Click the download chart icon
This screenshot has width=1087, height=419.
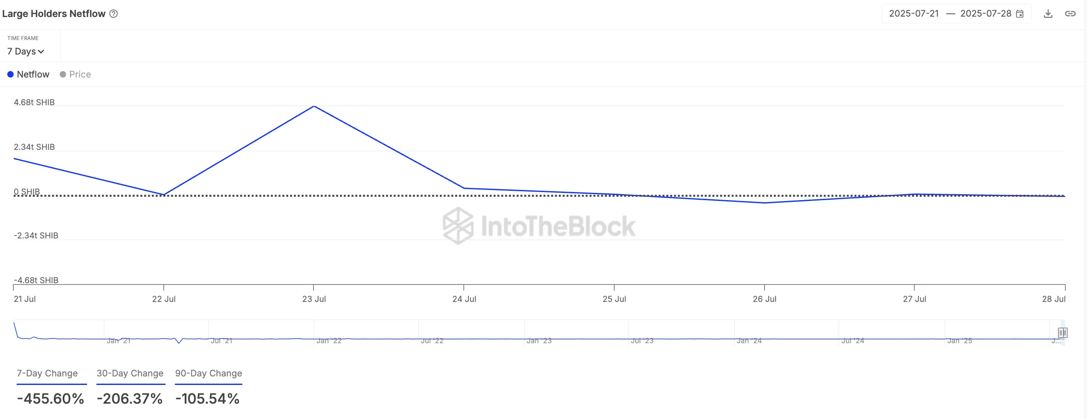tap(1048, 14)
